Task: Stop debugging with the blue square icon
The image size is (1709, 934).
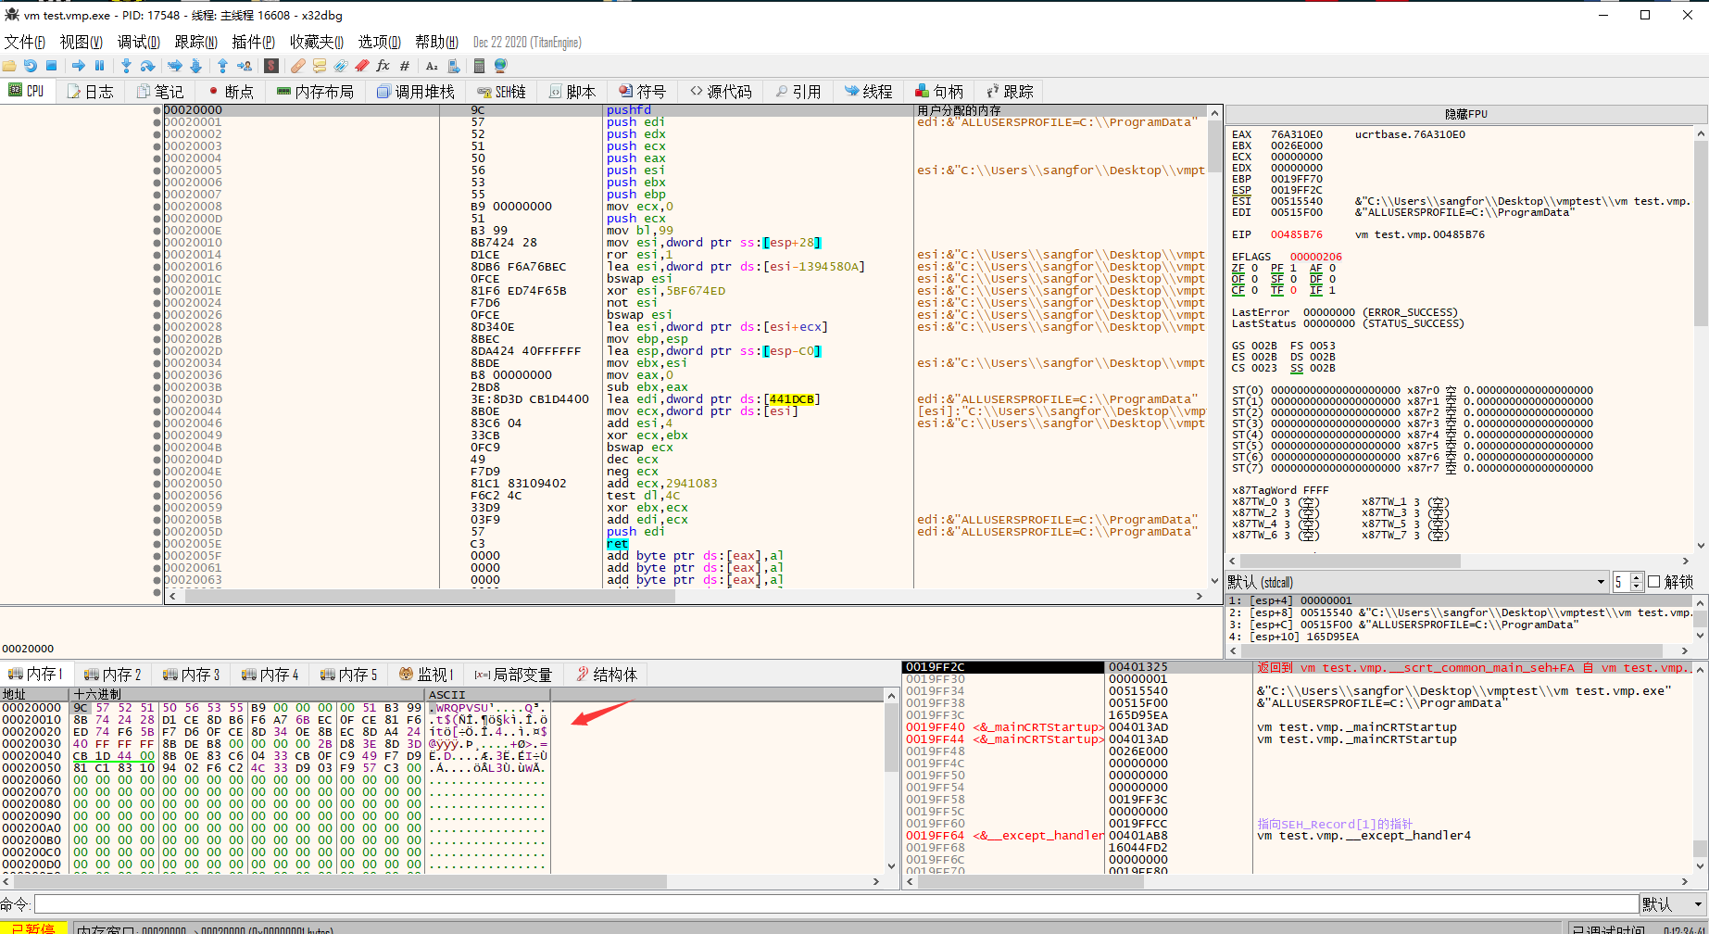Action: tap(52, 66)
